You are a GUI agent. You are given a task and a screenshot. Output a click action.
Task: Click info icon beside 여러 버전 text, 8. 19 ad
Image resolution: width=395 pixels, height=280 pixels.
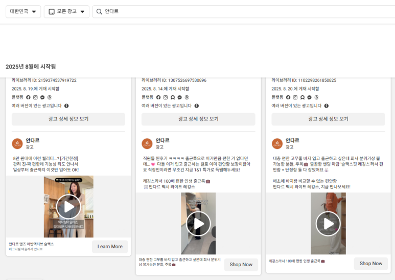point(66,105)
